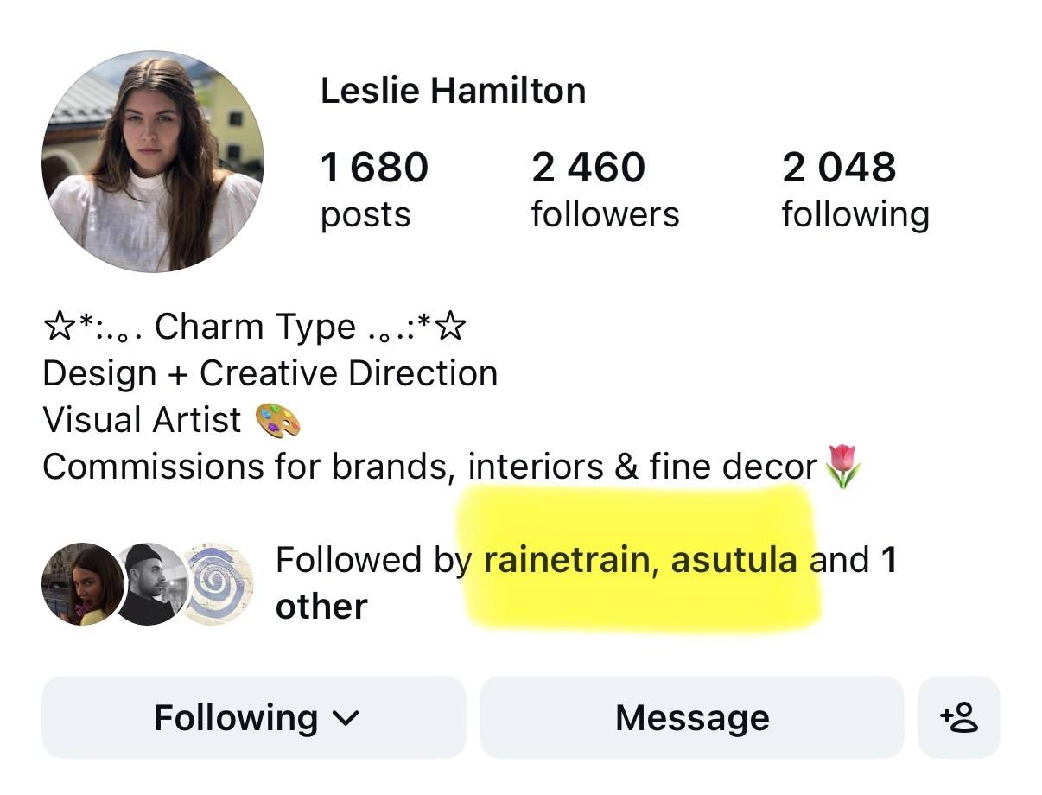Open Leslie Hamilton's profile picture
1042x795 pixels.
point(153,162)
